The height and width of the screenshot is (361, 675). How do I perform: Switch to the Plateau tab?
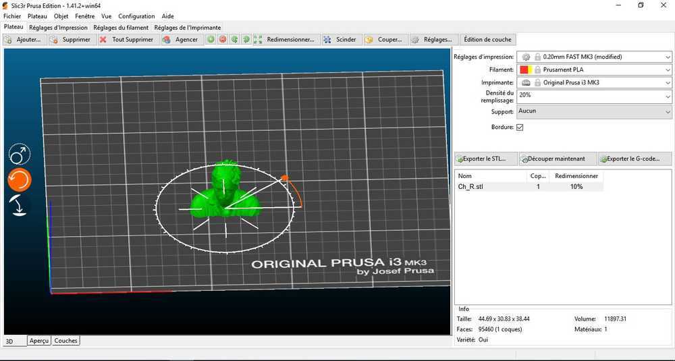tap(13, 27)
